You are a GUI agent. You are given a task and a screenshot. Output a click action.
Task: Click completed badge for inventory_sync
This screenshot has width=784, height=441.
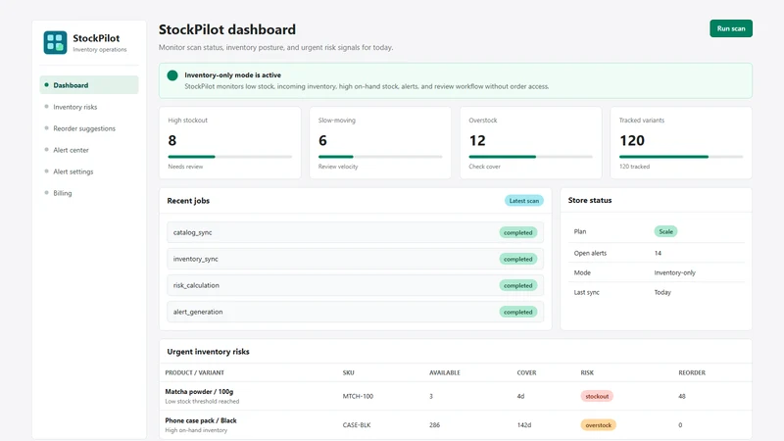point(518,259)
